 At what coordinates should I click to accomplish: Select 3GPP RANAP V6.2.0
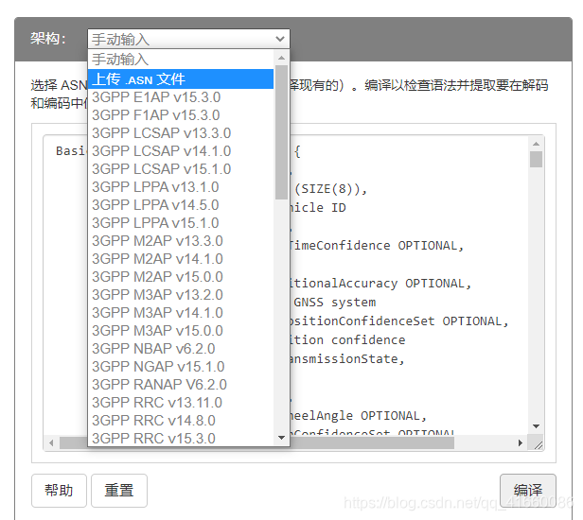point(181,385)
